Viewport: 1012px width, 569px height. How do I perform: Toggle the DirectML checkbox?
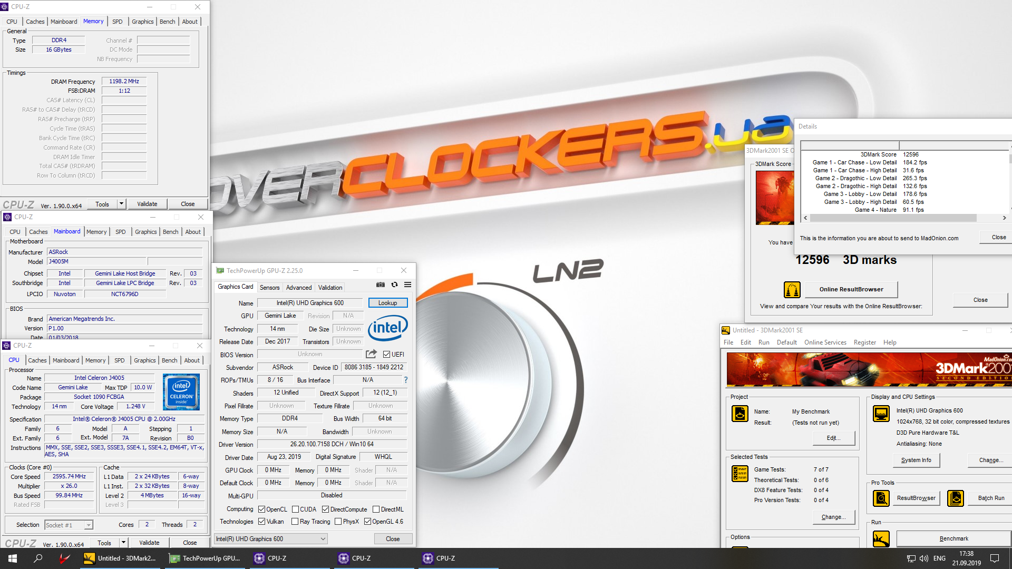[376, 509]
